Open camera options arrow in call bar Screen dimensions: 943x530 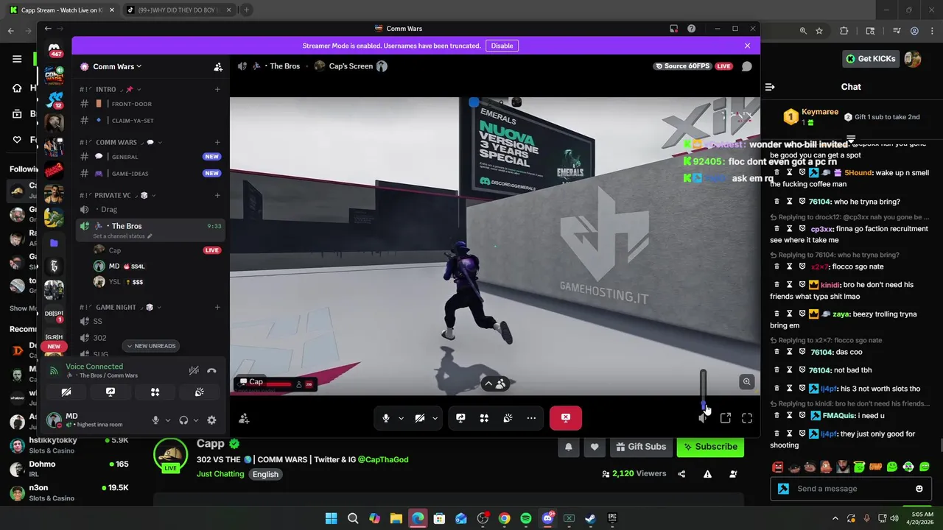click(x=435, y=418)
